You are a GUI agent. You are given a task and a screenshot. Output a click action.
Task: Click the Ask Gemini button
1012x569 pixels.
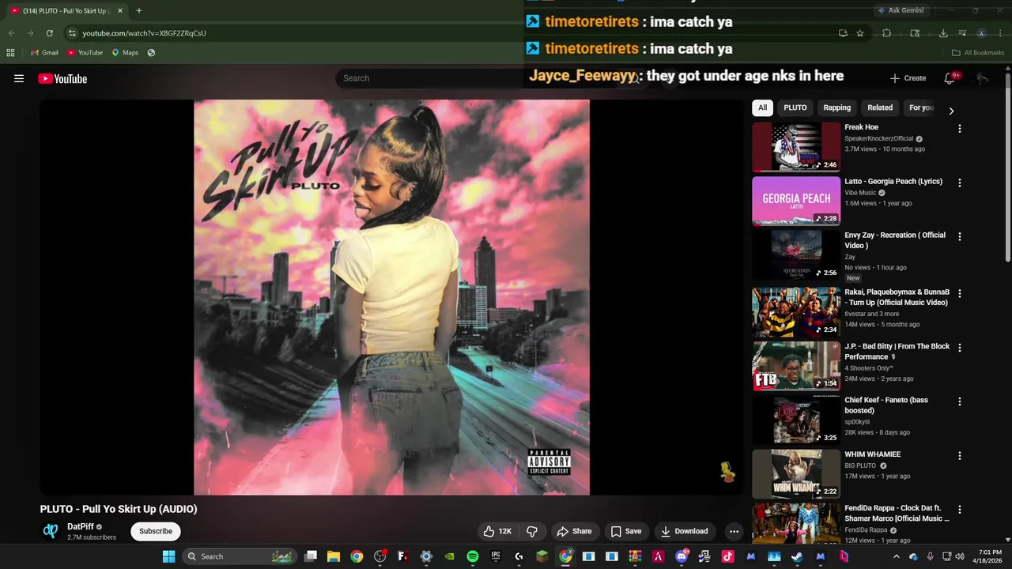point(901,10)
